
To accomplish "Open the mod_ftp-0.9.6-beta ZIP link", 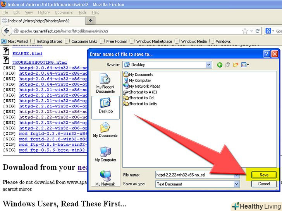I will pos(53,145).
